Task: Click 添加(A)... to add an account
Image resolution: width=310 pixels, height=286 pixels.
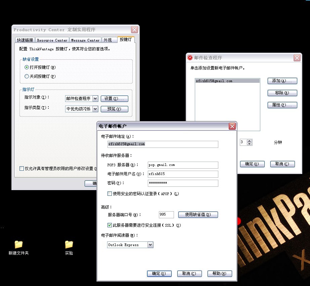Action: 282,81
